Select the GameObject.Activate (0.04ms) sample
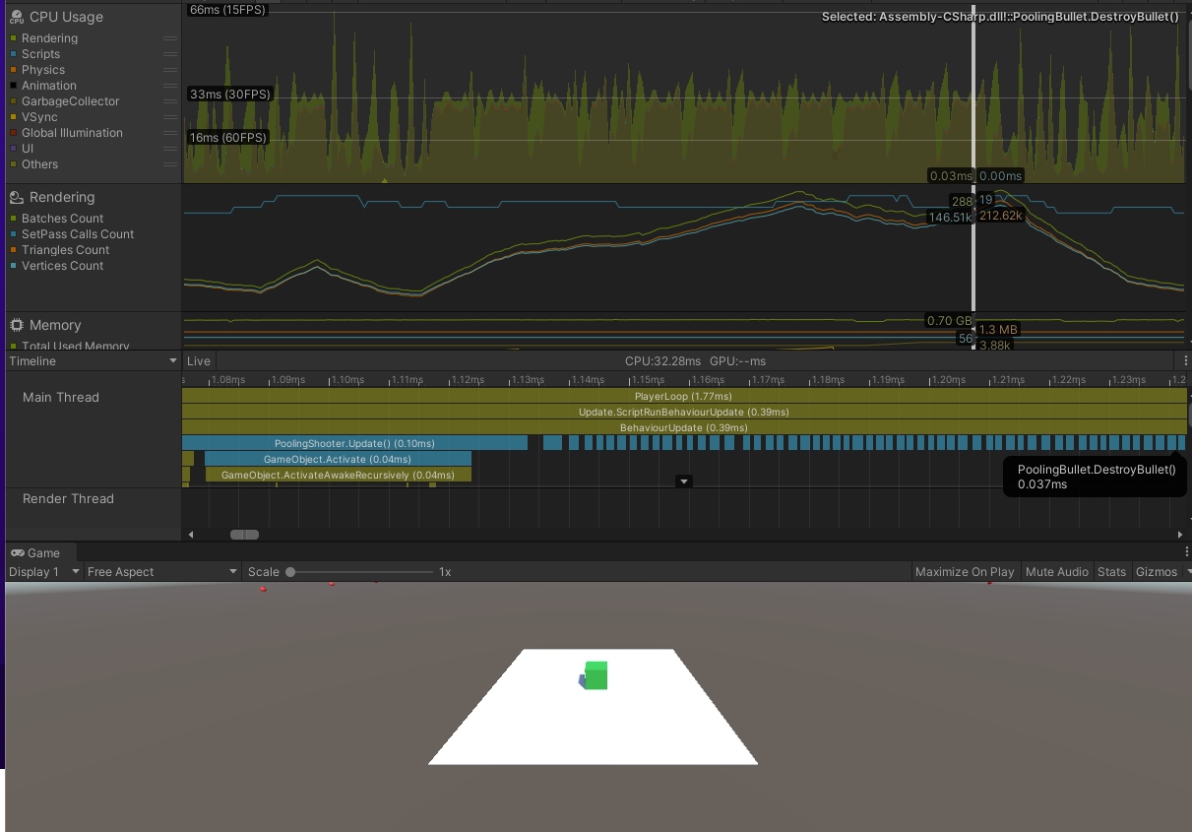The width and height of the screenshot is (1192, 832). coord(338,459)
